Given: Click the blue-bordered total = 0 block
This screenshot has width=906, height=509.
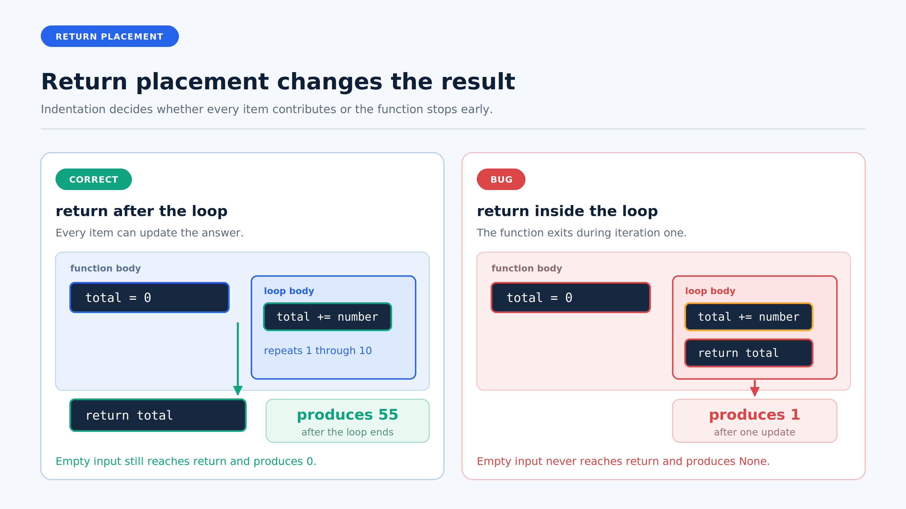Looking at the screenshot, I should [x=149, y=297].
